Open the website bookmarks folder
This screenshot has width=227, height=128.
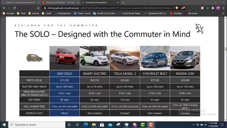pyautogui.click(x=34, y=14)
